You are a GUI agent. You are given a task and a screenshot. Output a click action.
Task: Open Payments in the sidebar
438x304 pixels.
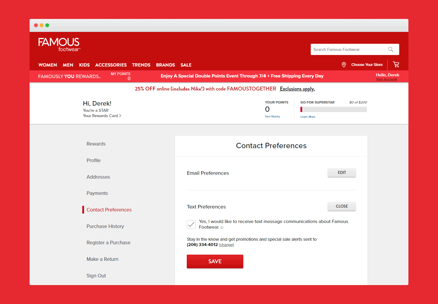click(97, 193)
